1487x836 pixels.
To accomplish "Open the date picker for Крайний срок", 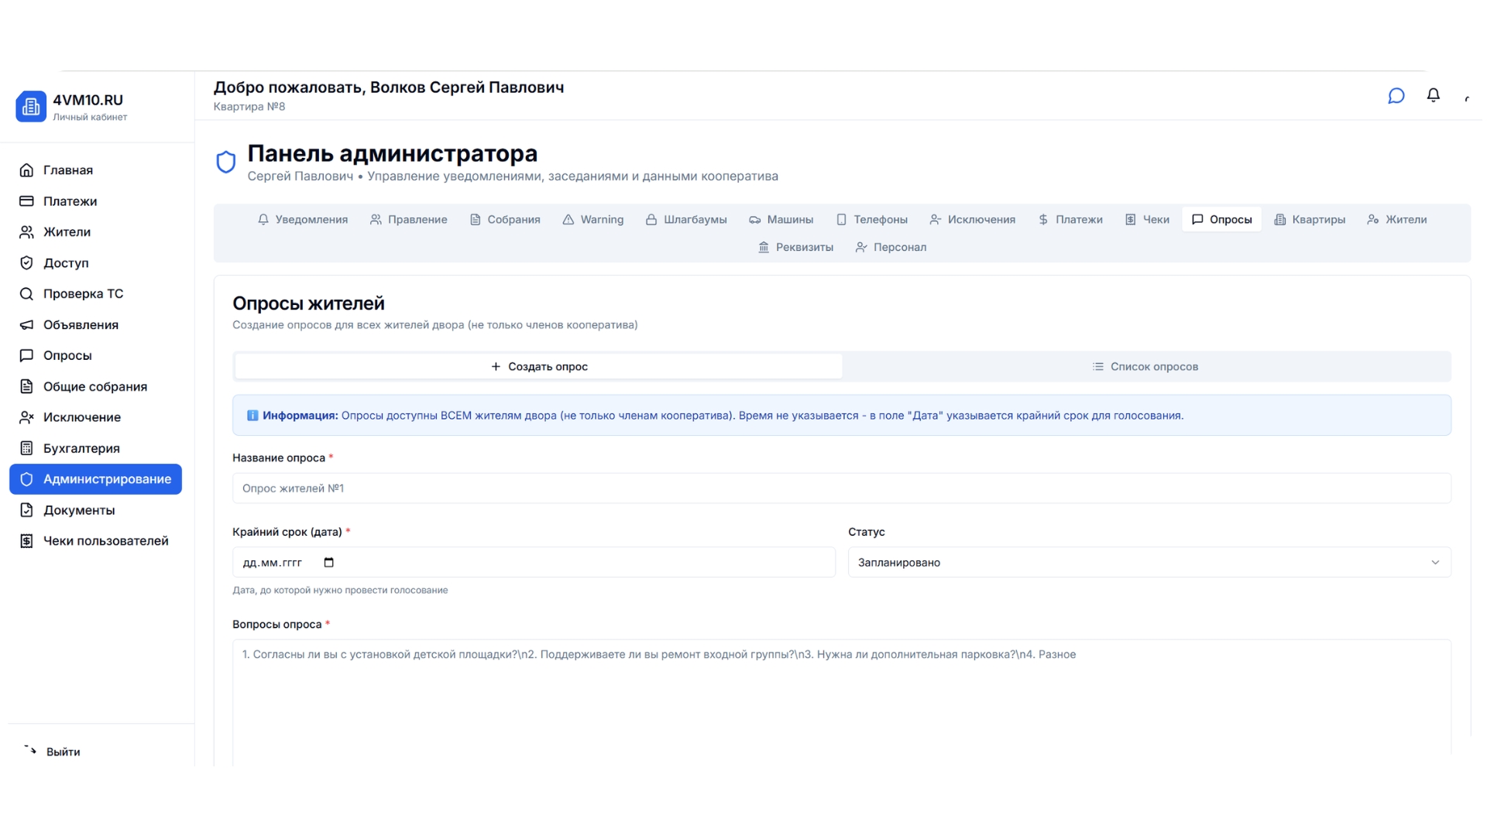I will click(328, 563).
